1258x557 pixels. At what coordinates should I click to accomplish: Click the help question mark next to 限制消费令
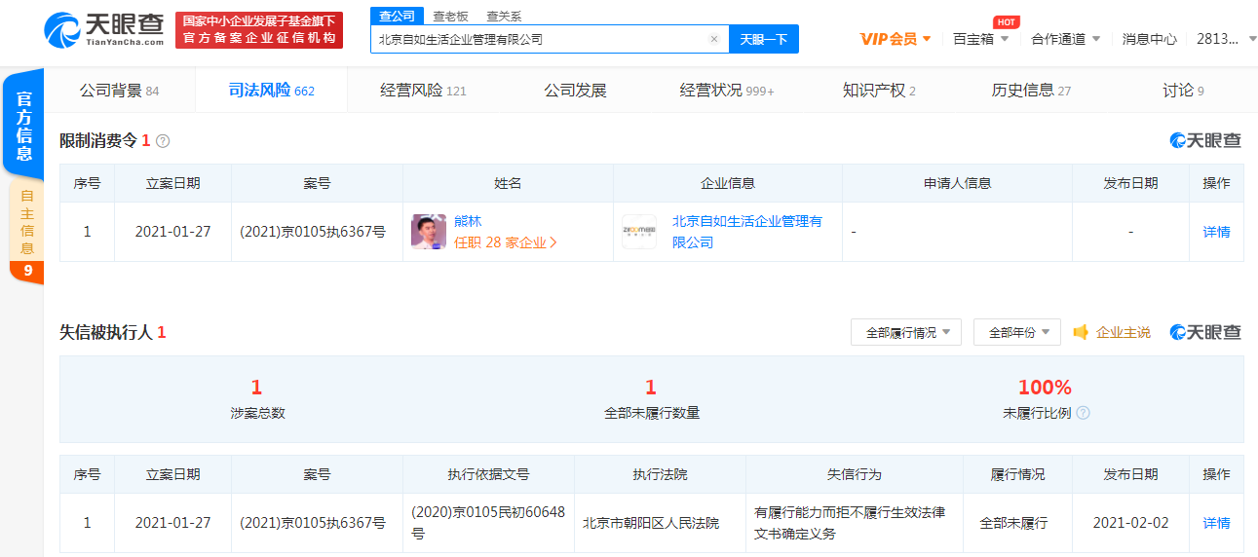coord(163,141)
